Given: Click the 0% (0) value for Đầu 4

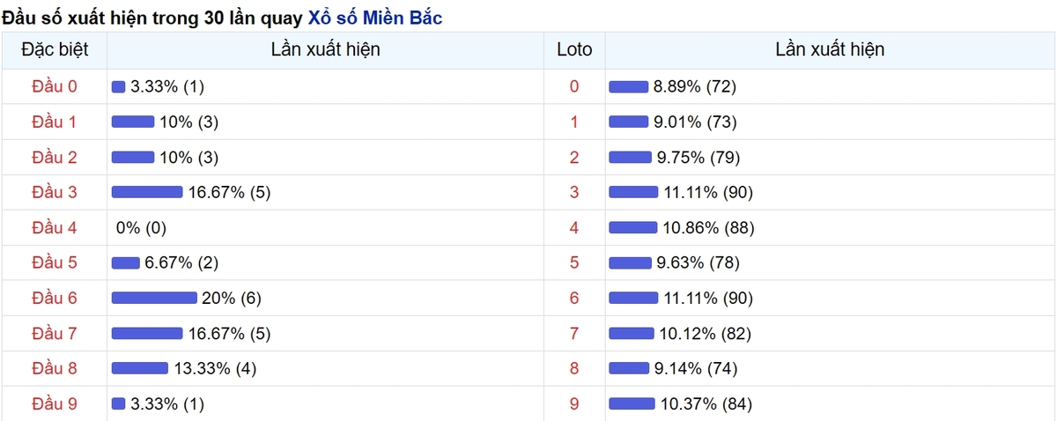Looking at the screenshot, I should pos(141,227).
